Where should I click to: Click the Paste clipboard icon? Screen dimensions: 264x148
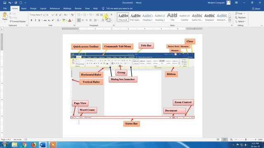point(5,15)
